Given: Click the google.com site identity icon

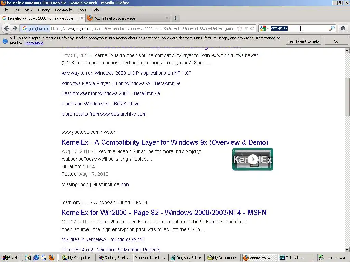Looking at the screenshot, I should (x=35, y=29).
